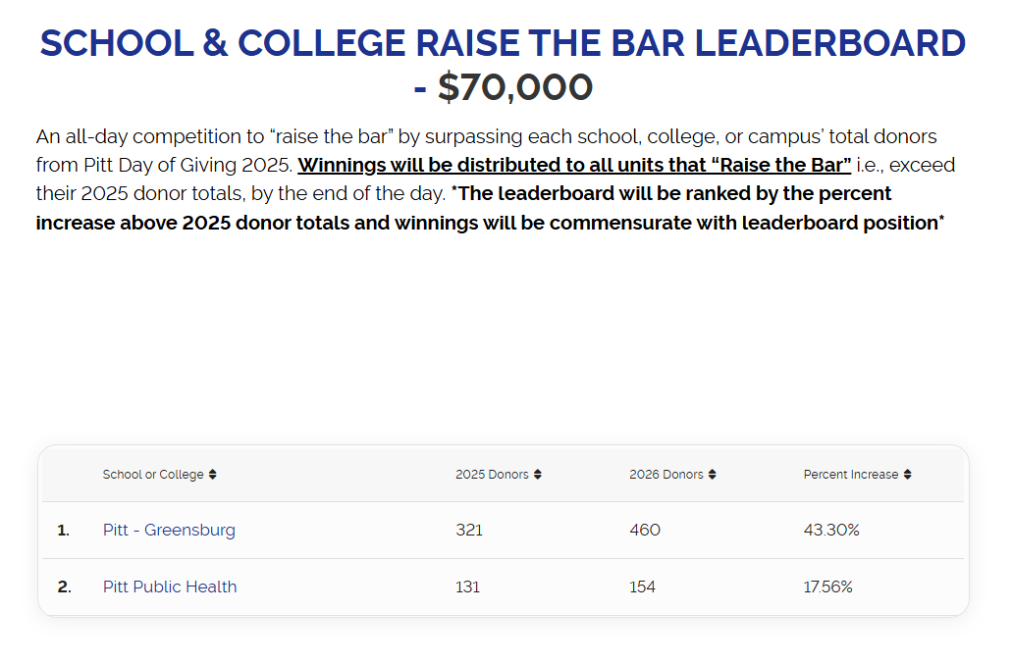Click sort arrows next to 2026 Donors
The image size is (1012, 663).
[x=713, y=475]
